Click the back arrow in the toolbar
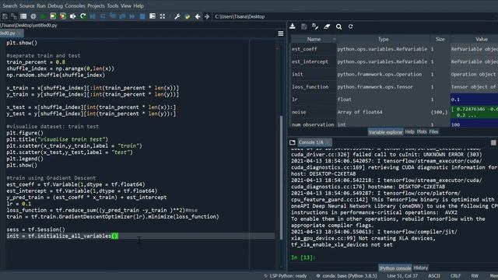This screenshot has width=498, height=280. click(198, 16)
